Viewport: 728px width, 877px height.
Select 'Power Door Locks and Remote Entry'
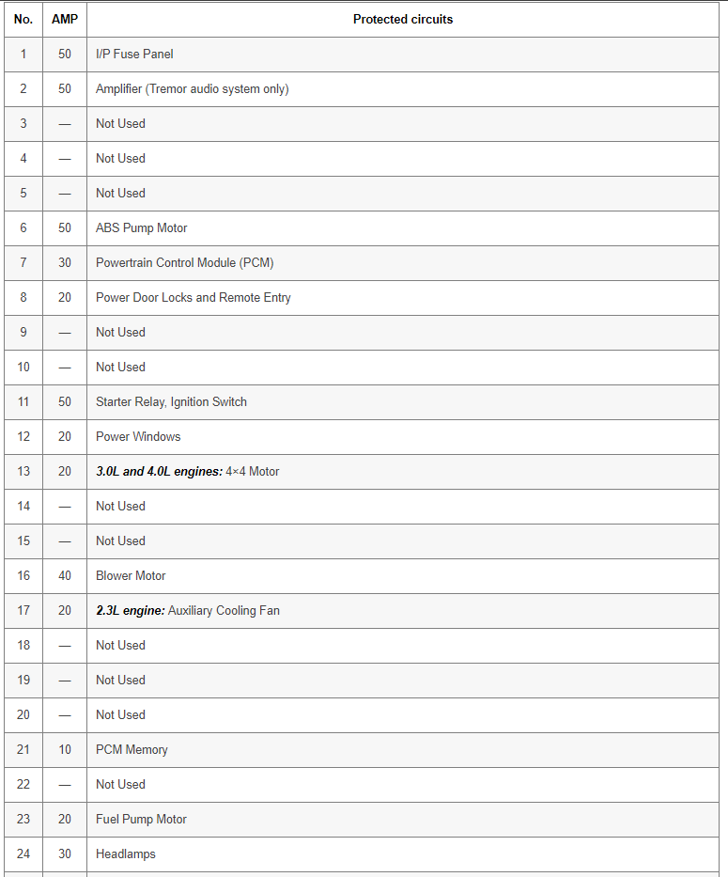pos(193,298)
